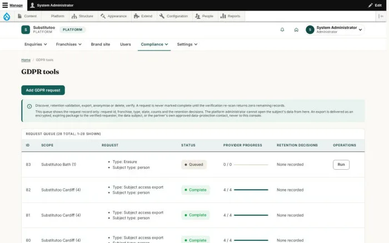Select request ID 81 cell
Image resolution: width=389 pixels, height=243 pixels.
pyautogui.click(x=28, y=215)
